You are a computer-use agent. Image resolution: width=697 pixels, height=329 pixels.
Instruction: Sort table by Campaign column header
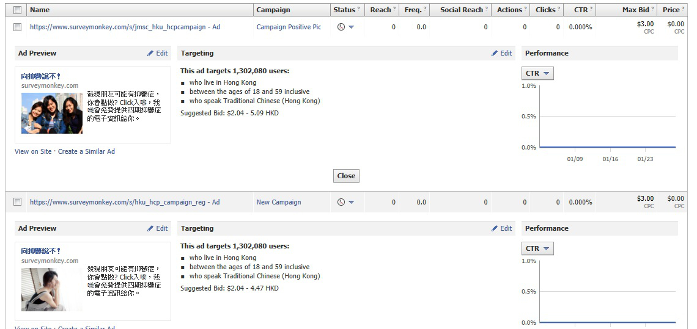coord(273,10)
